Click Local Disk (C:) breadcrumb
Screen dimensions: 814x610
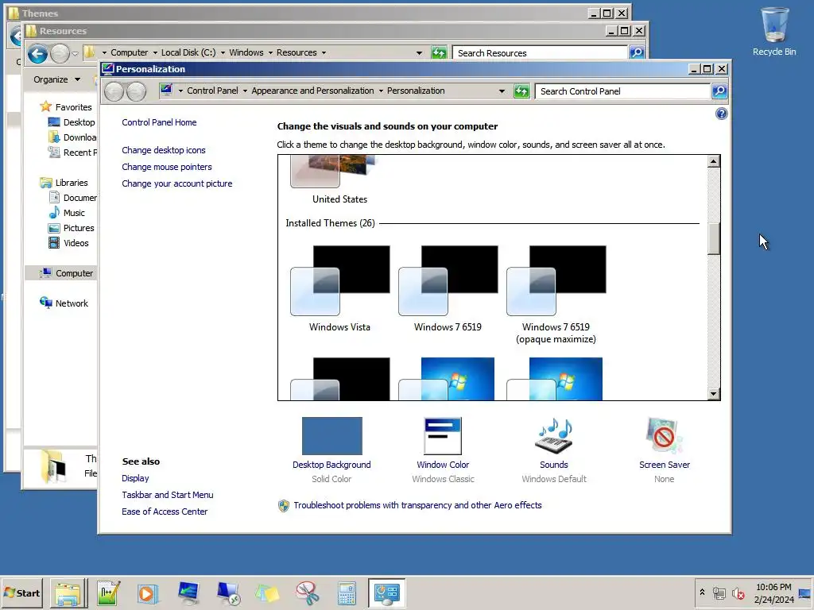[x=188, y=52]
